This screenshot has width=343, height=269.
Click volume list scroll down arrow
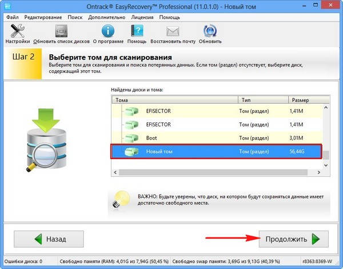[x=326, y=165]
